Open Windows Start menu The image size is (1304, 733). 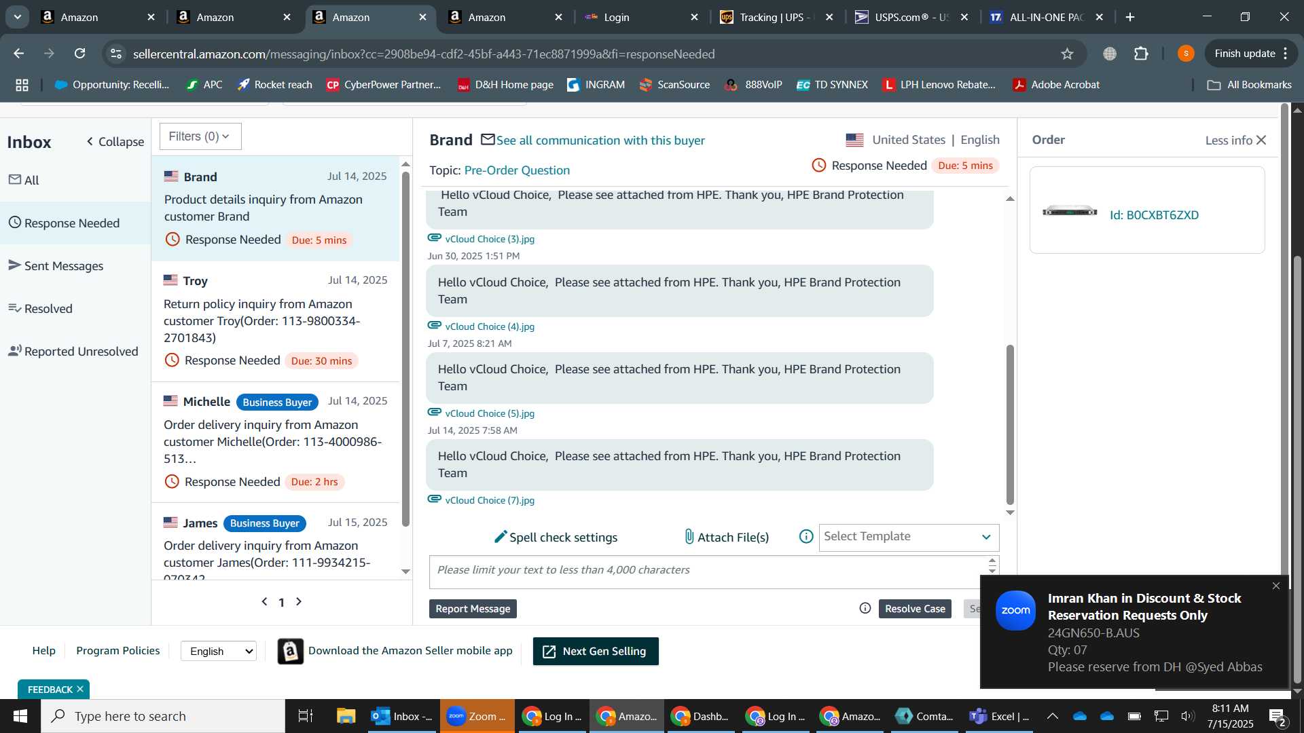[x=20, y=716]
